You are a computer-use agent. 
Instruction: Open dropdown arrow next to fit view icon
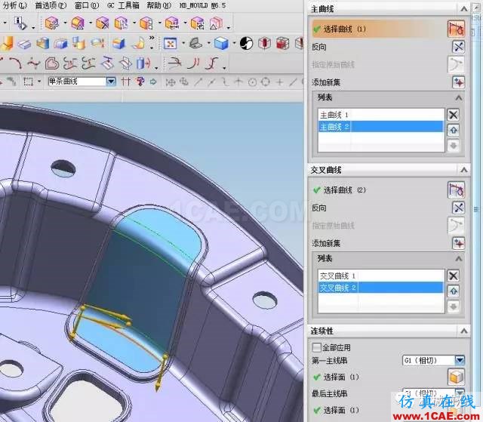point(183,44)
